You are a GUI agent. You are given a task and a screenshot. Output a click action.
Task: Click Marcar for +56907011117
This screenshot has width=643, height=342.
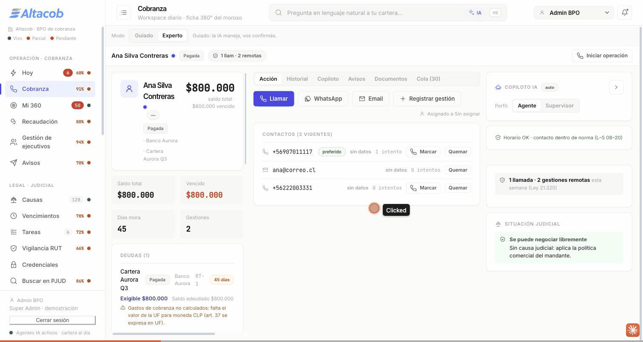[423, 152]
